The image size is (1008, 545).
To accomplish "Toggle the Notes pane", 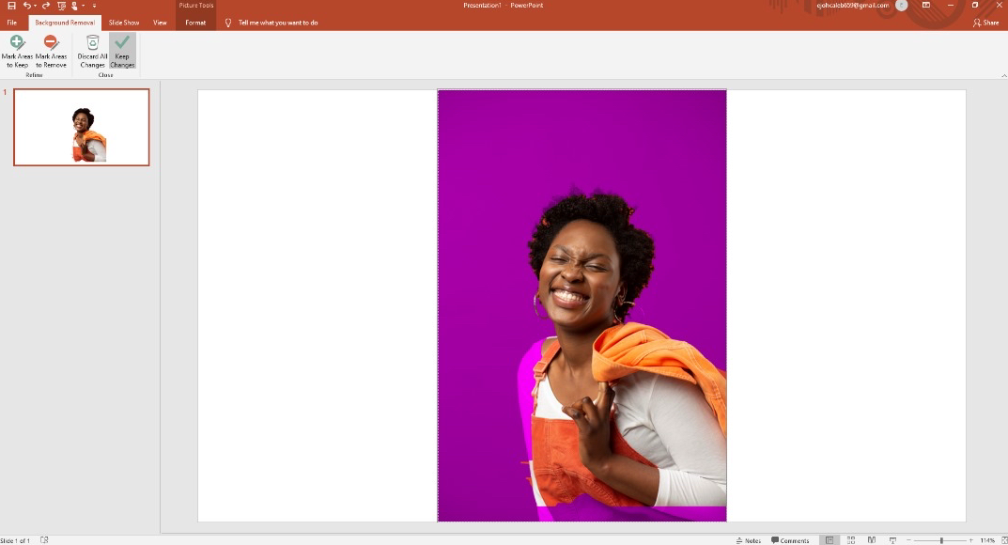I will (x=749, y=540).
